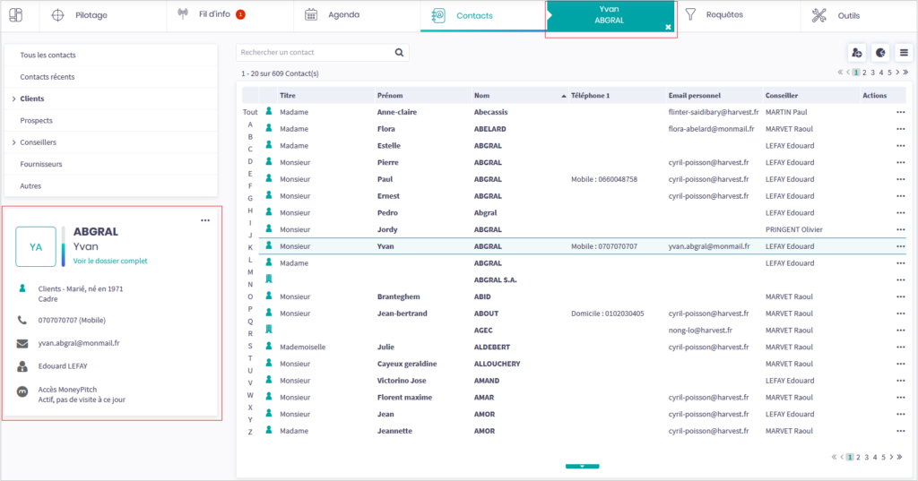Viewport: 918px width, 481px height.
Task: Click the home dashboard icon in top-left
Action: (x=16, y=15)
